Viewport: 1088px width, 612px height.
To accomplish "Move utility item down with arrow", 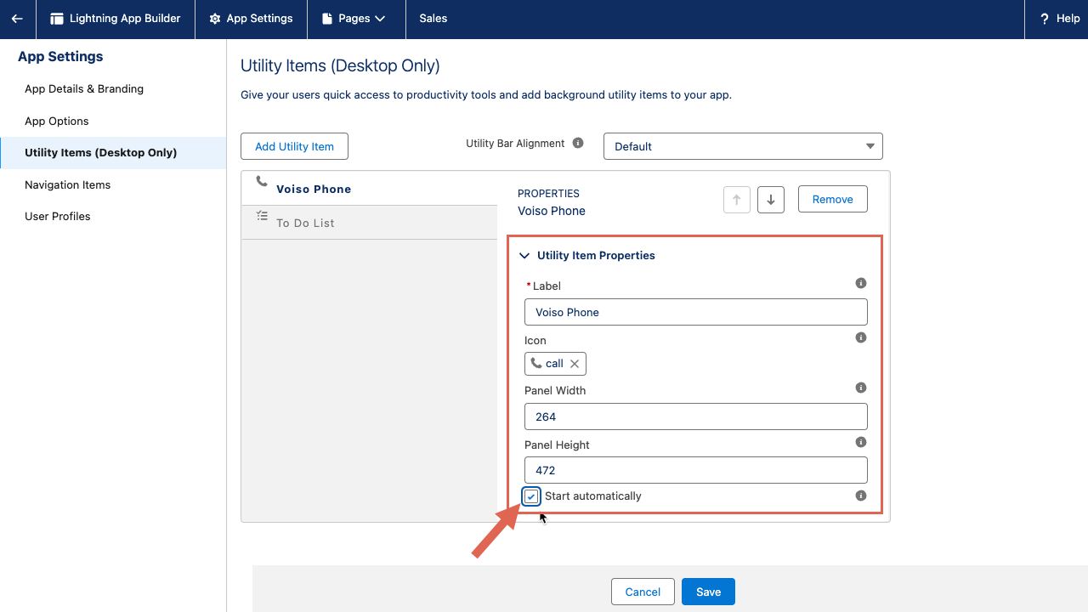I will click(771, 200).
